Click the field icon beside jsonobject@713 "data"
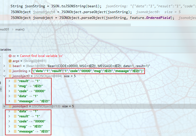196x136 pixels. [x=15, y=111]
